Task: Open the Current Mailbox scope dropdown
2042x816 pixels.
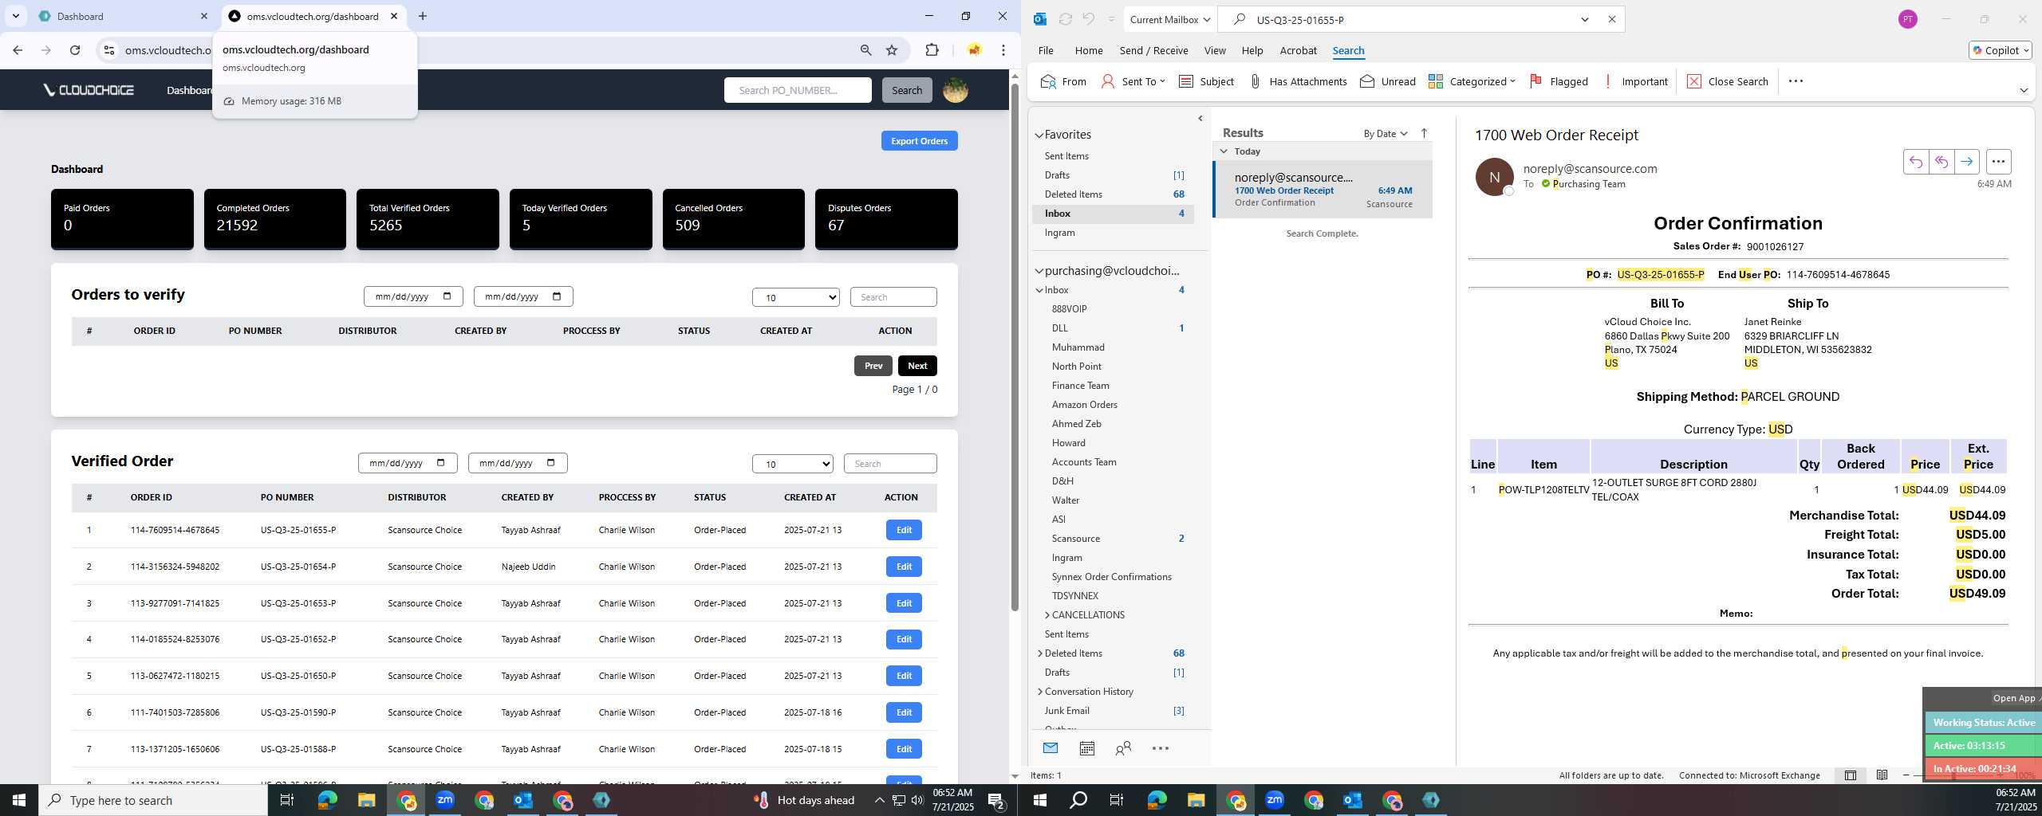Action: (x=1169, y=19)
